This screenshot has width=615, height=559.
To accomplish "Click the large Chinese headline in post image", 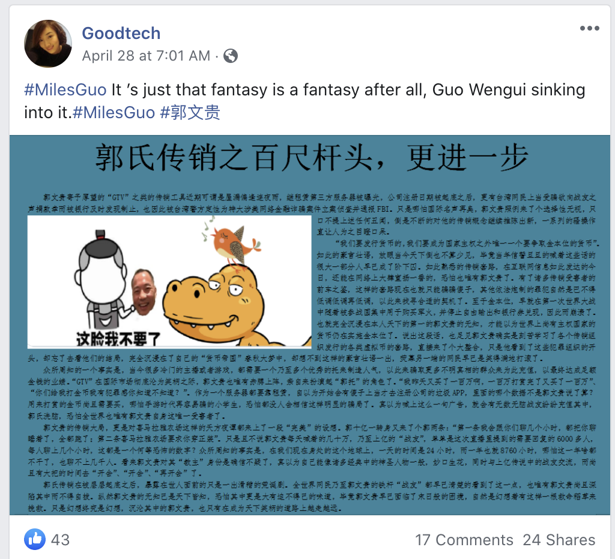I will [312, 158].
